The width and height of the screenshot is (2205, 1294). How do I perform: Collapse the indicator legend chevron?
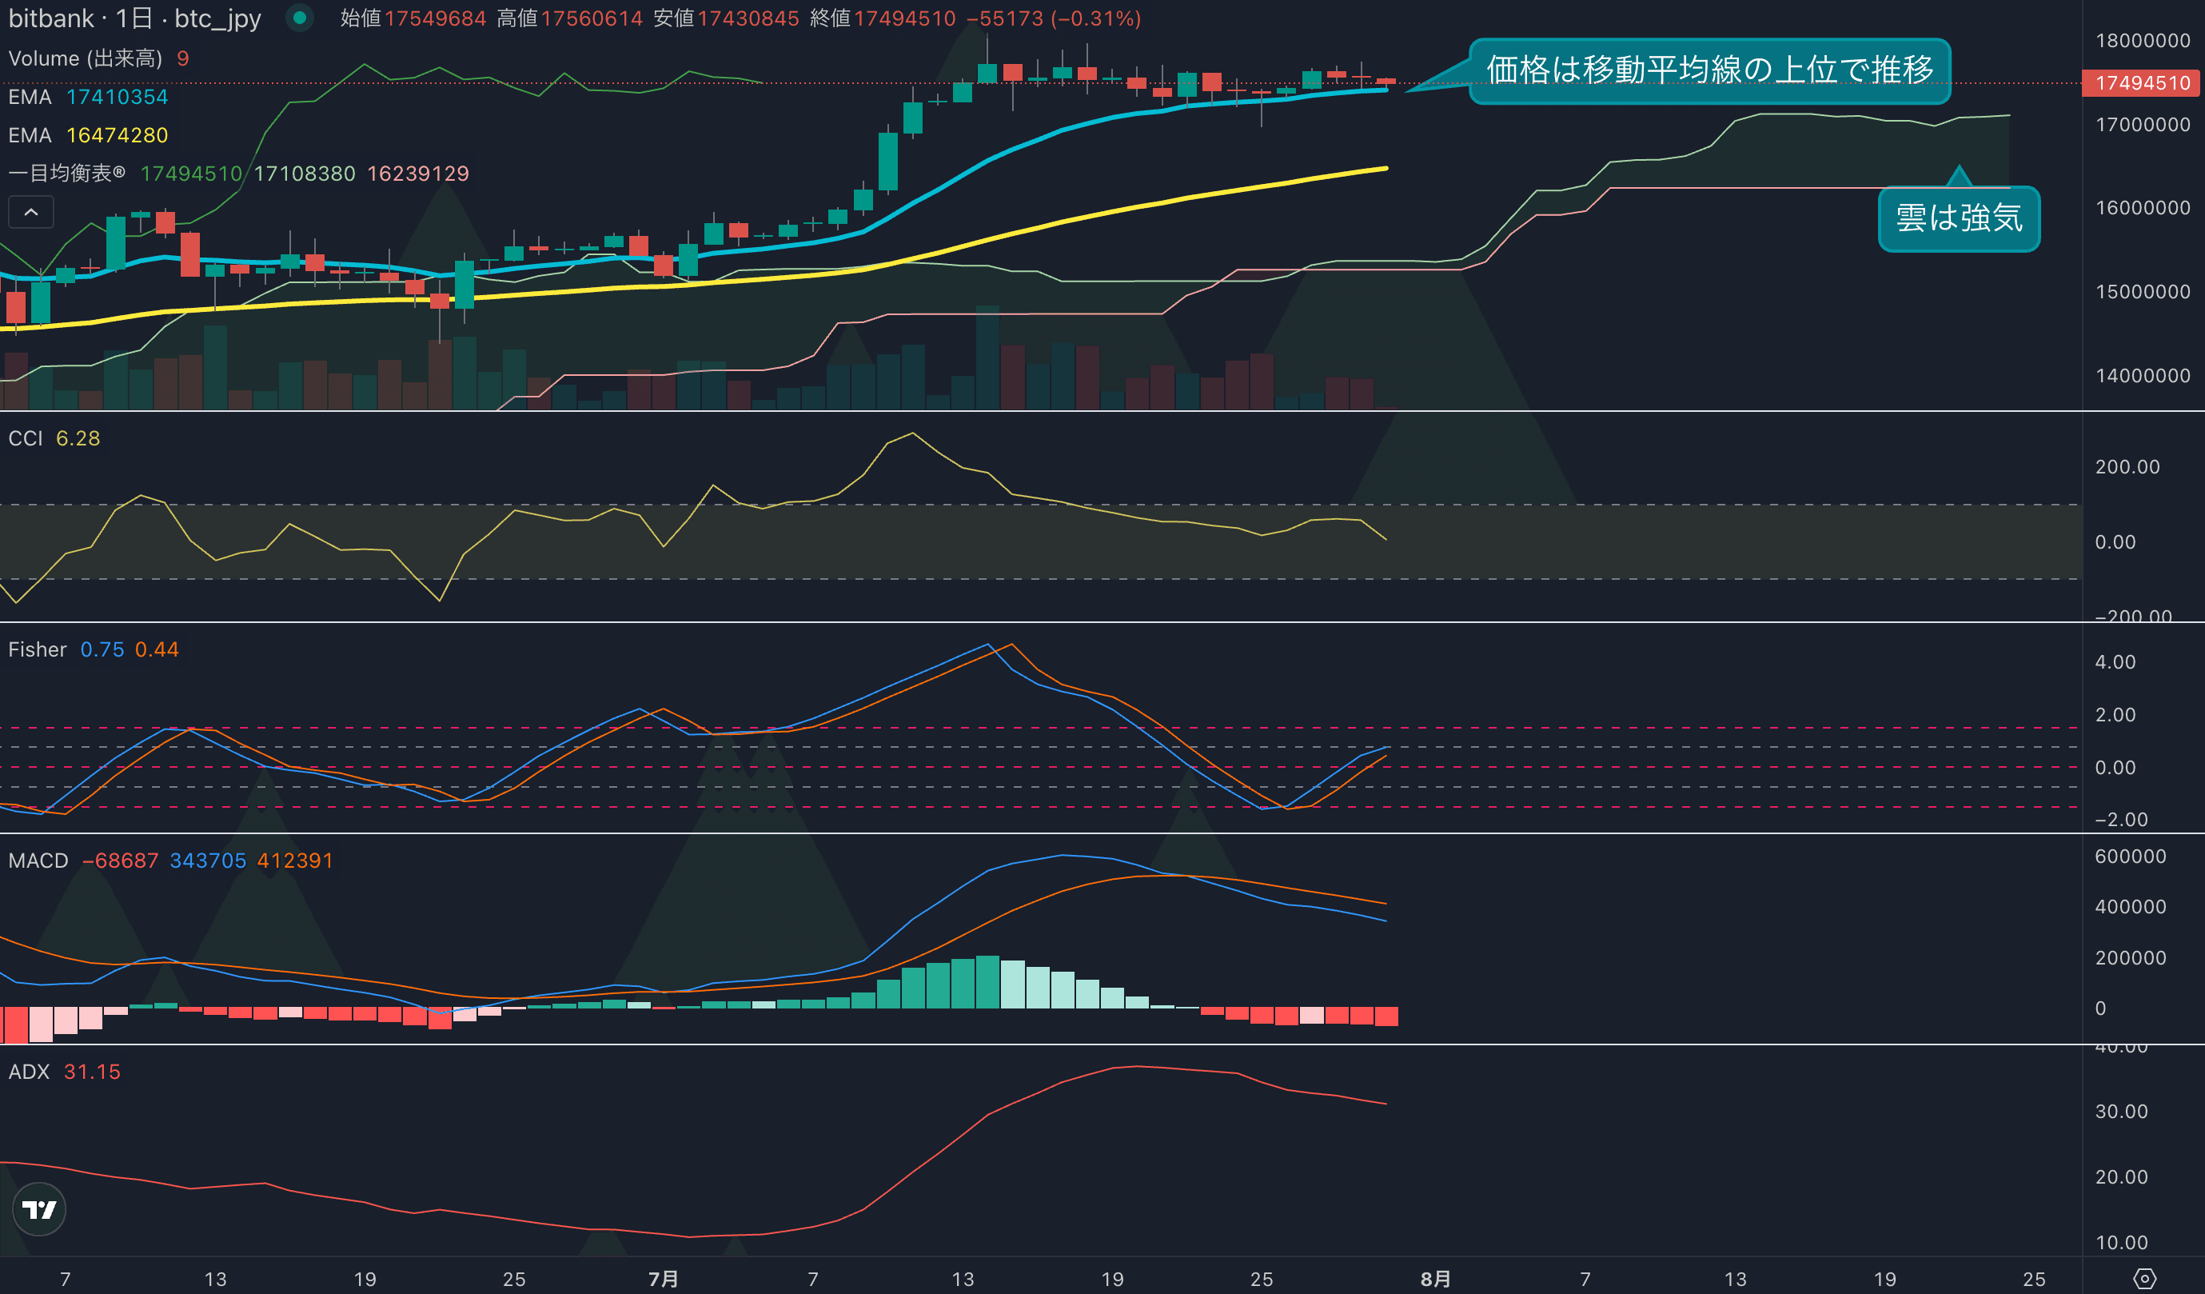coord(30,212)
